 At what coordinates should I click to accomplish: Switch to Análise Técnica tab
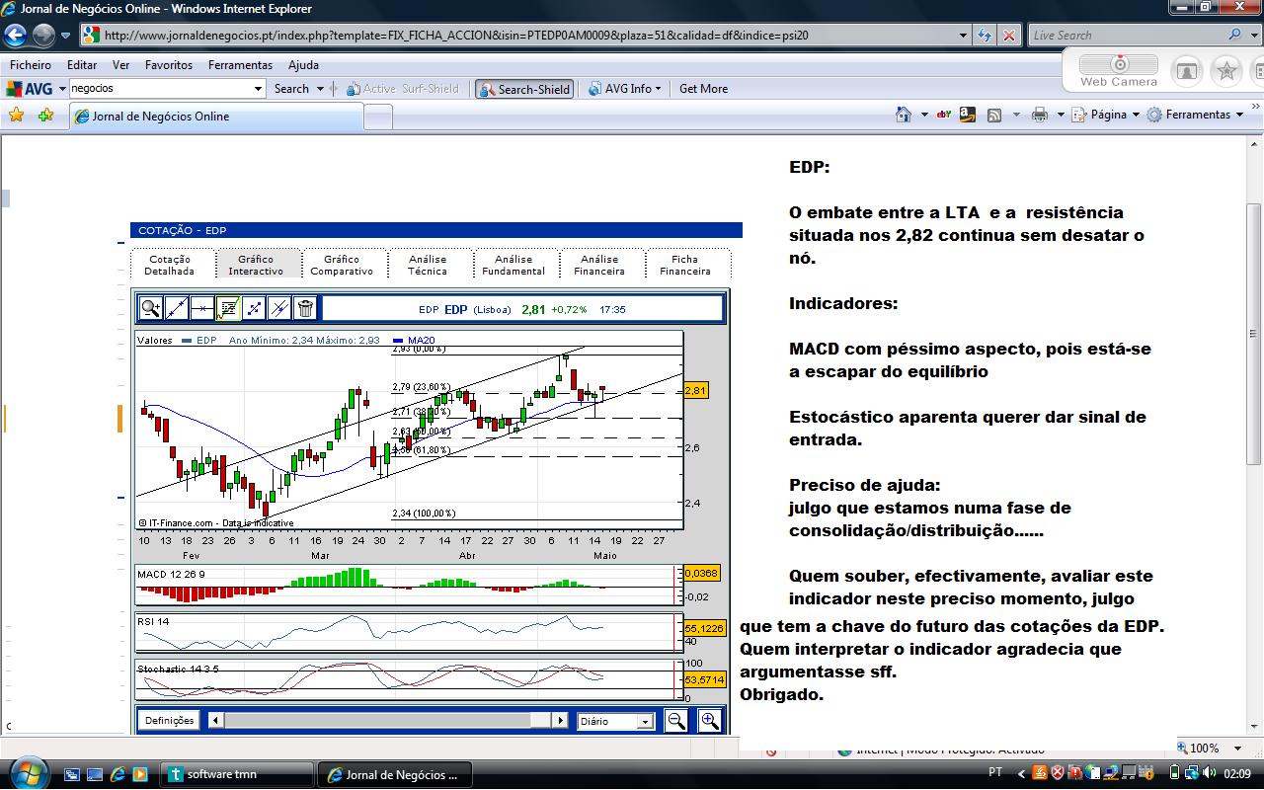(428, 265)
